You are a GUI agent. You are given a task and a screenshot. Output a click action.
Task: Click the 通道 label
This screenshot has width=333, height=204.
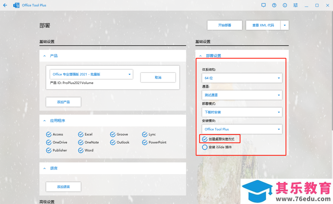coord(206,86)
